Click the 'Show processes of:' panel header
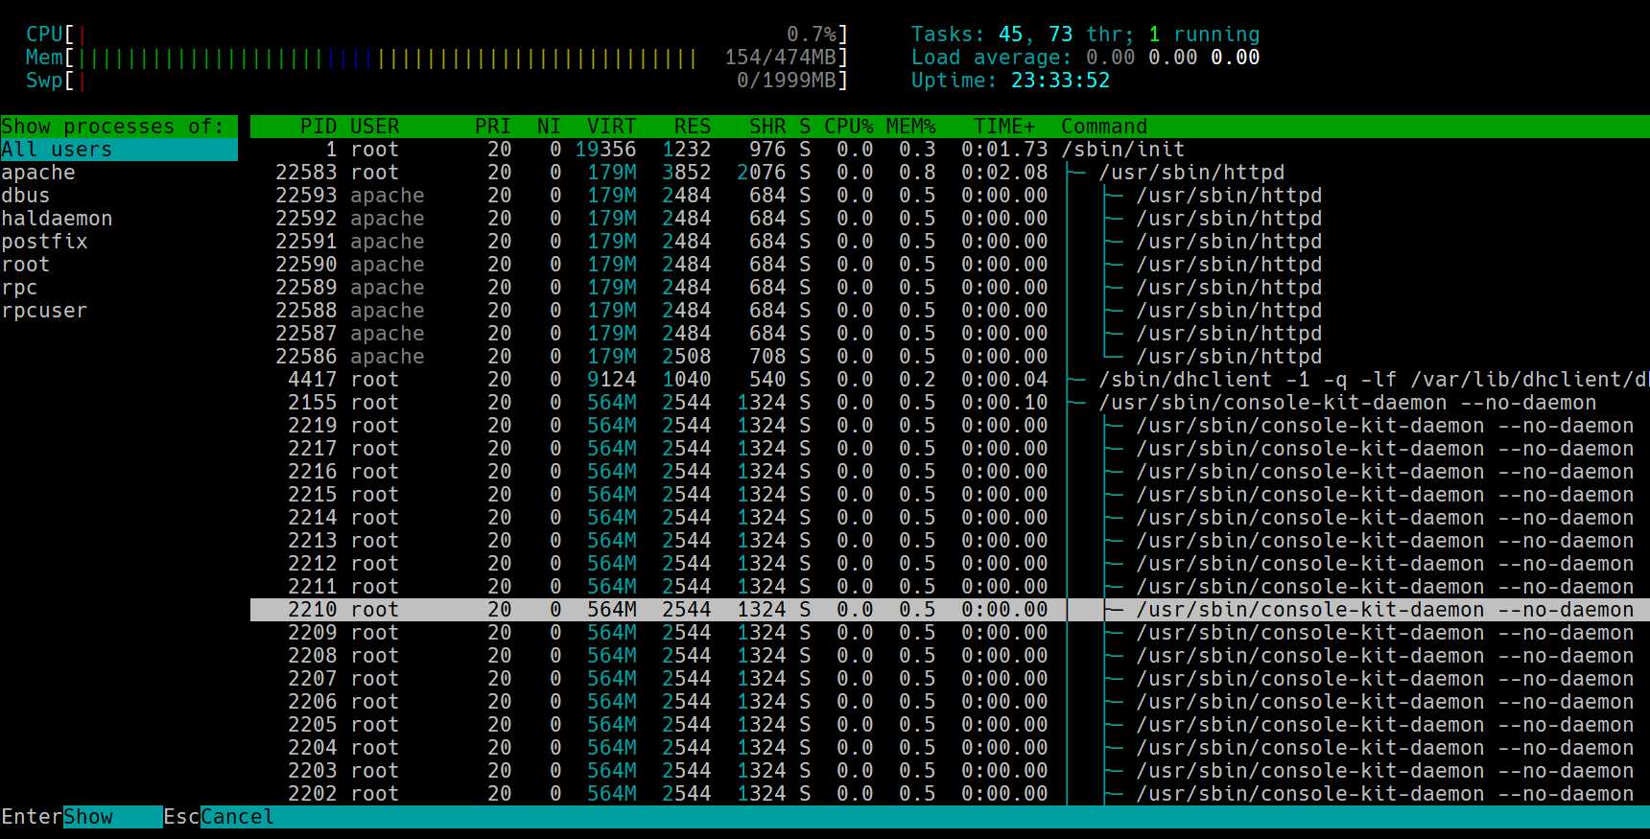1650x839 pixels. 119,127
